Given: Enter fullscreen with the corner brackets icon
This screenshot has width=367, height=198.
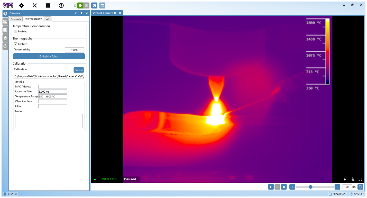Looking at the screenshot, I should tap(360, 179).
